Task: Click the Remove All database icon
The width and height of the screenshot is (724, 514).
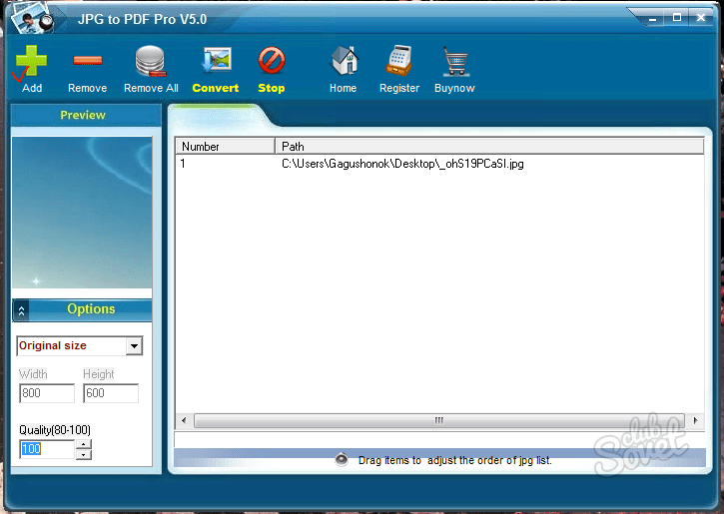Action: 151,61
